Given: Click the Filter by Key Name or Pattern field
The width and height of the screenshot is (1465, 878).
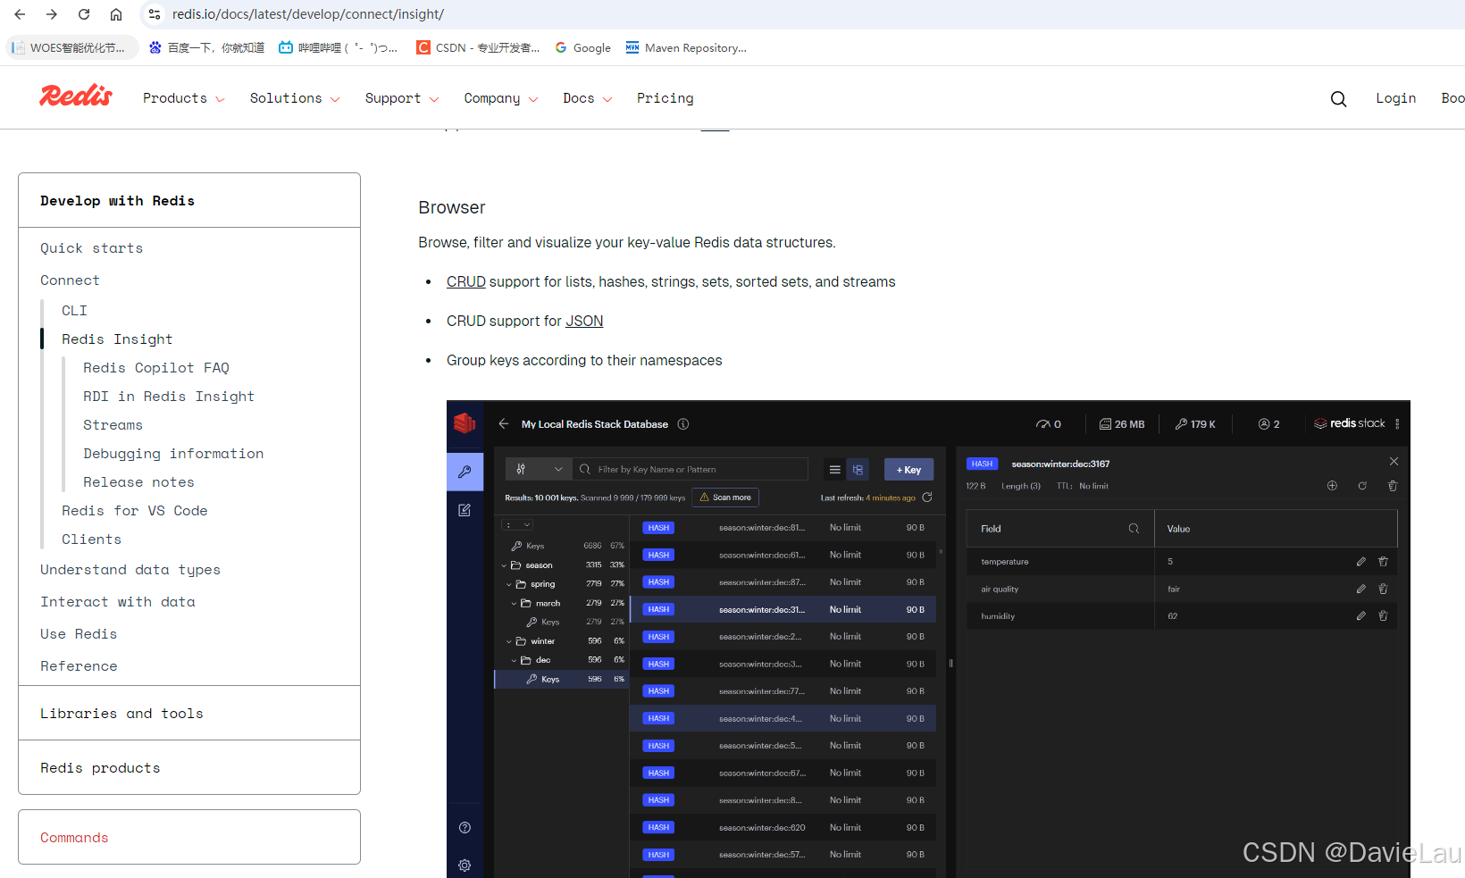Looking at the screenshot, I should pyautogui.click(x=691, y=469).
